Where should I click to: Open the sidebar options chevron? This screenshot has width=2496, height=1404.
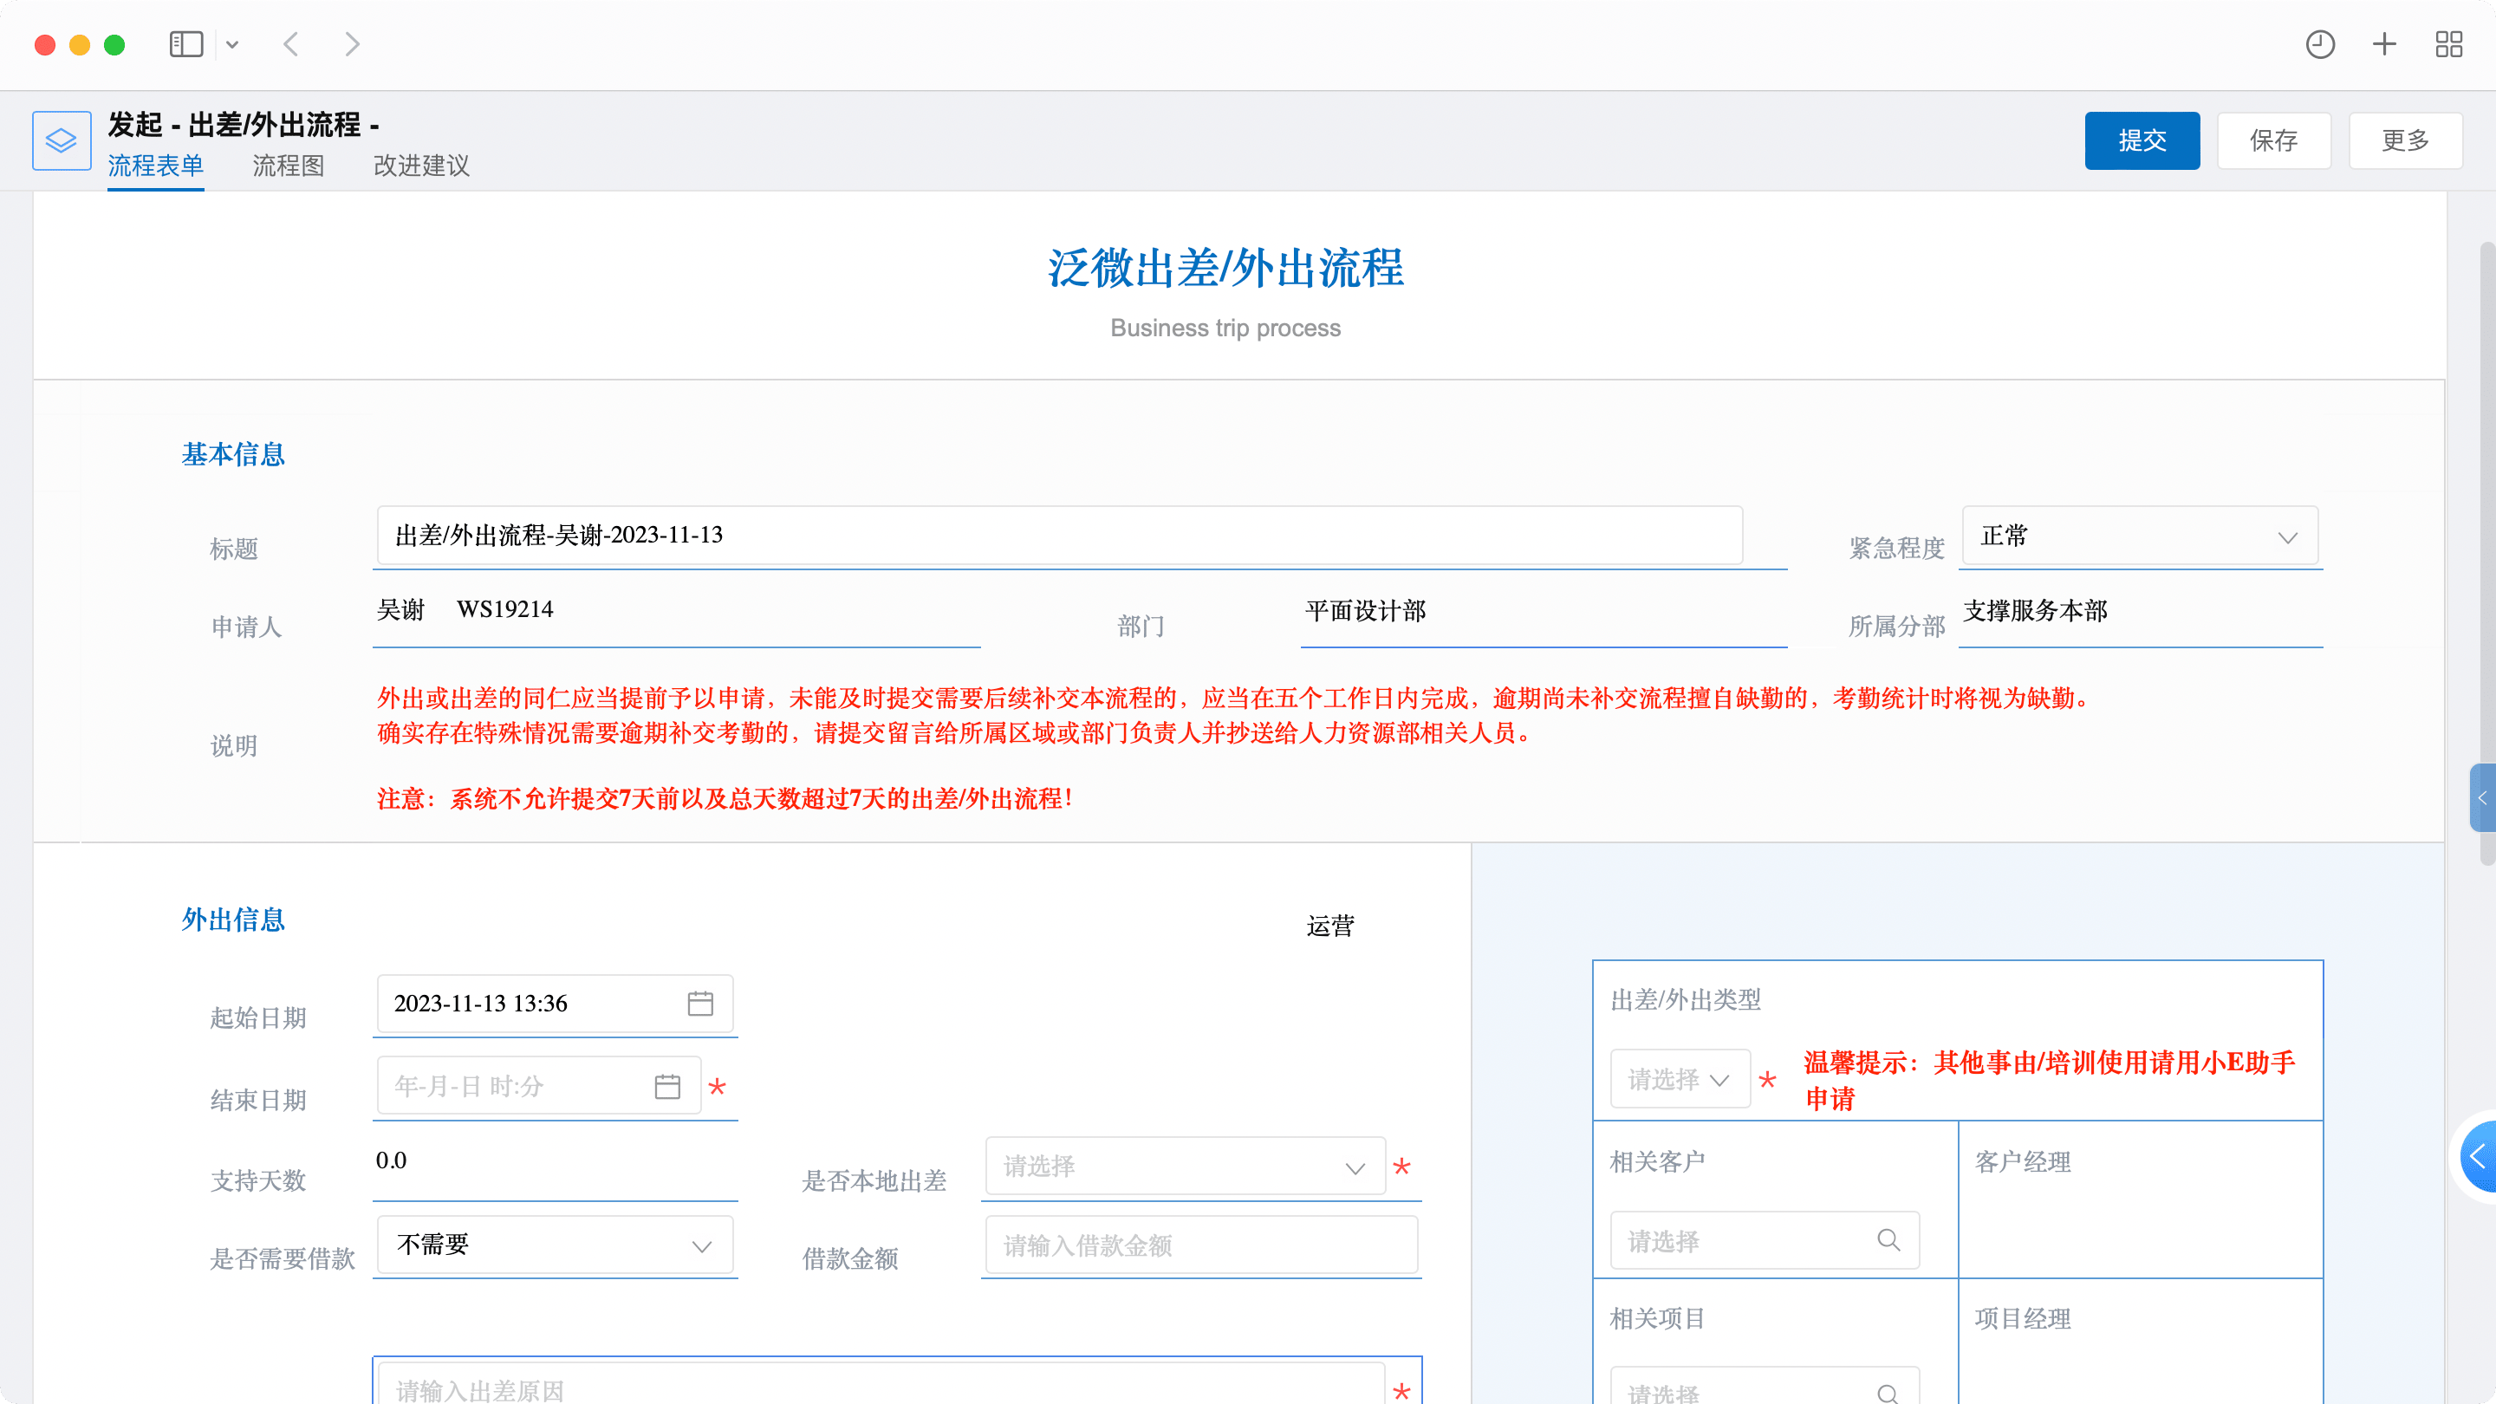click(x=232, y=44)
